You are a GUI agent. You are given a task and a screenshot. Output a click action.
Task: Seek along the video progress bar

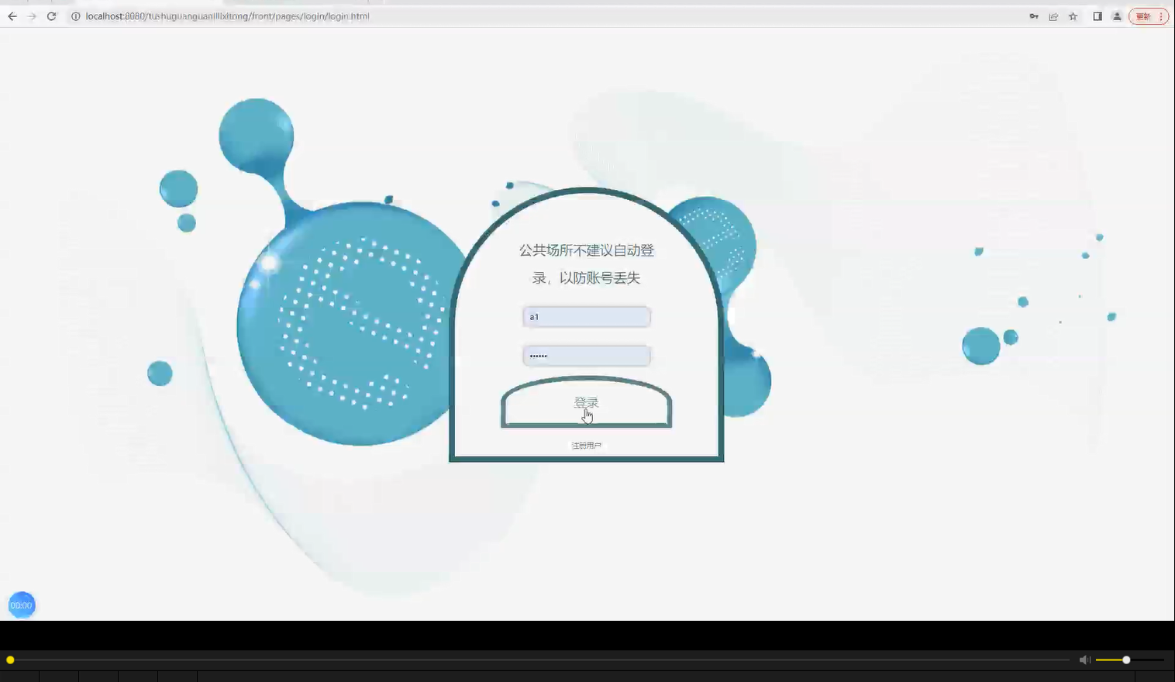(x=539, y=660)
